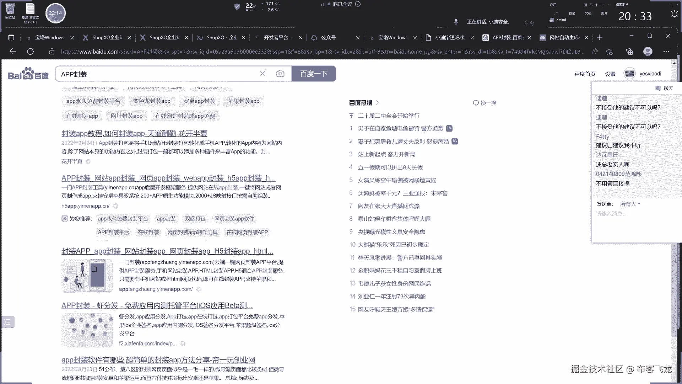Refresh the Baidu search page
The image size is (682, 384).
coord(31,52)
